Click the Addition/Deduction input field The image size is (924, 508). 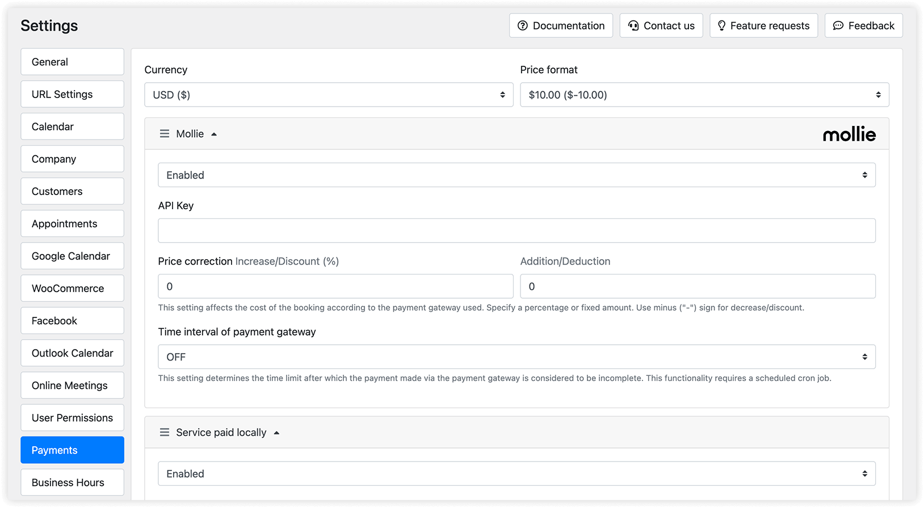(x=698, y=286)
